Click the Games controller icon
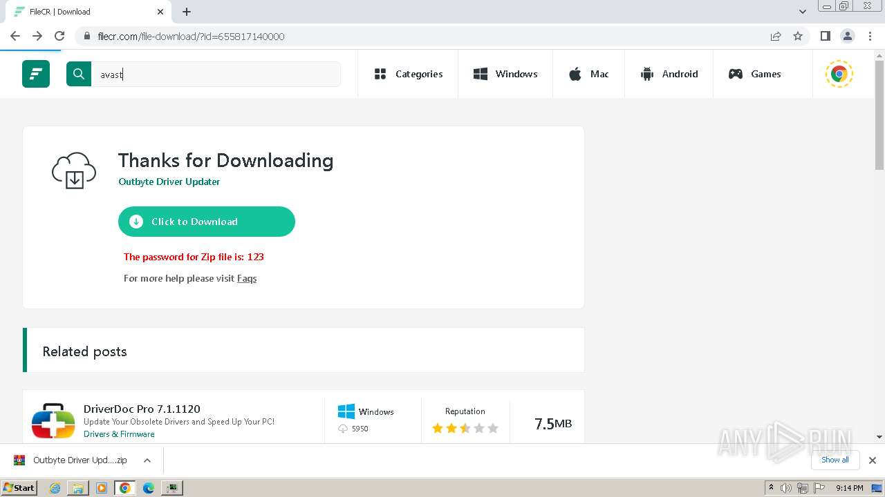Image resolution: width=885 pixels, height=497 pixels. tap(736, 74)
